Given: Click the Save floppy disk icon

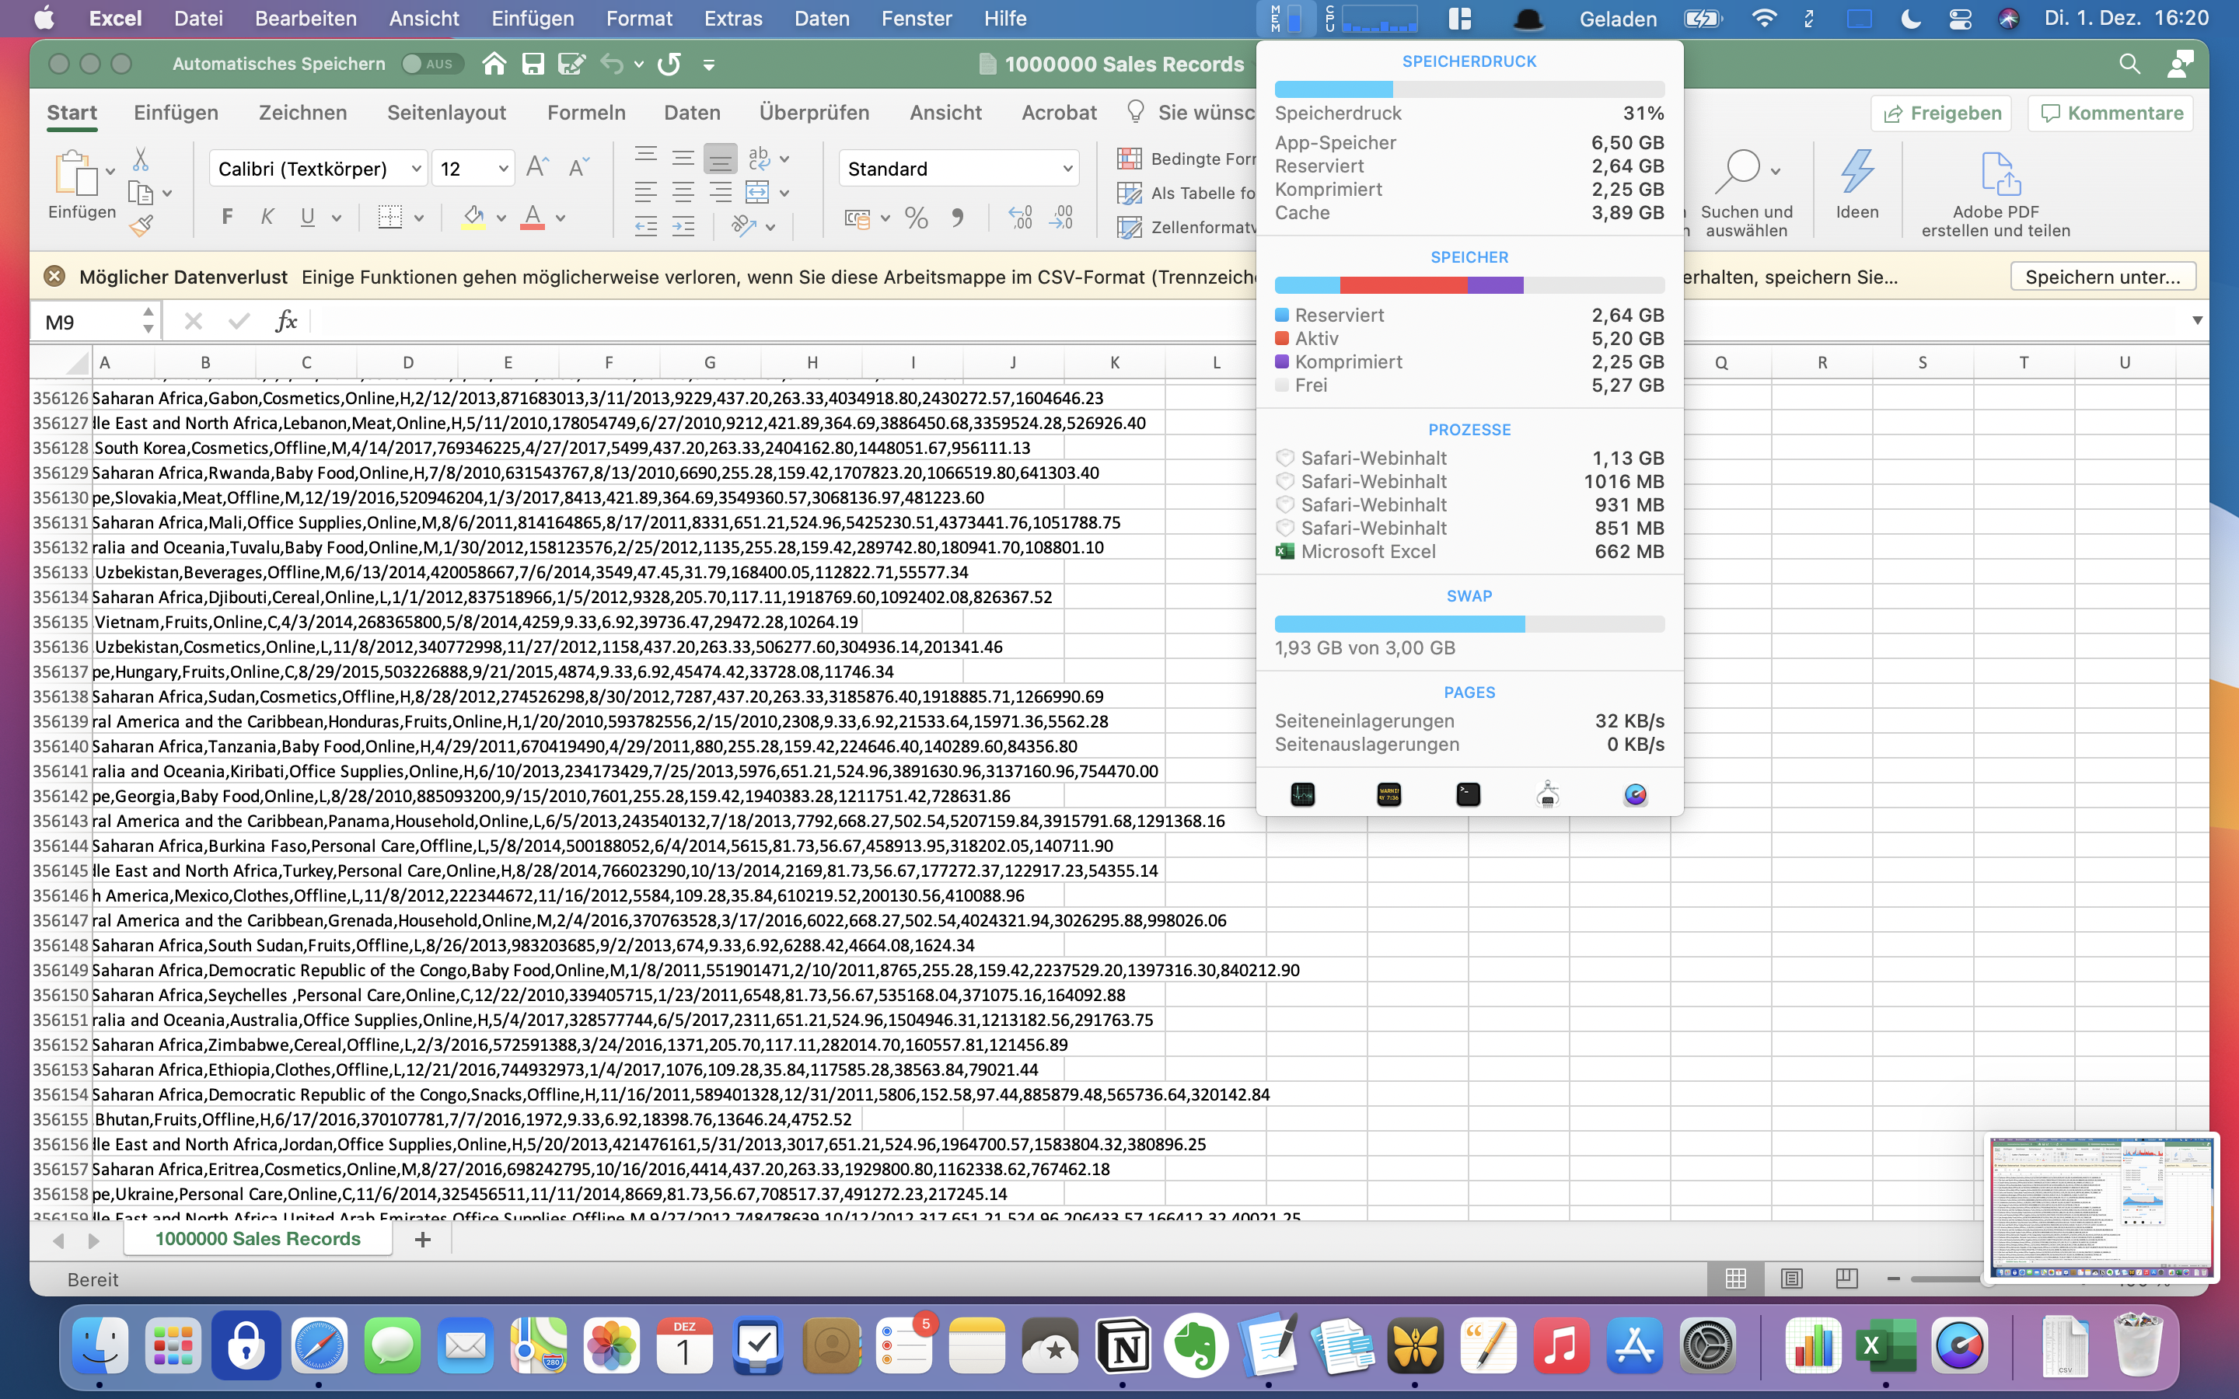Looking at the screenshot, I should pyautogui.click(x=532, y=64).
